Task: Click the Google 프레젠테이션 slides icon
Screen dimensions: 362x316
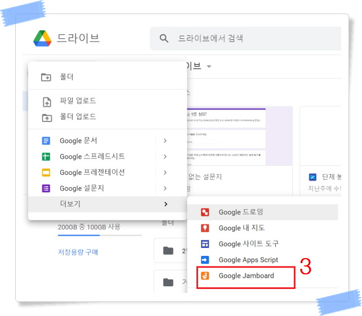Action: [46, 172]
